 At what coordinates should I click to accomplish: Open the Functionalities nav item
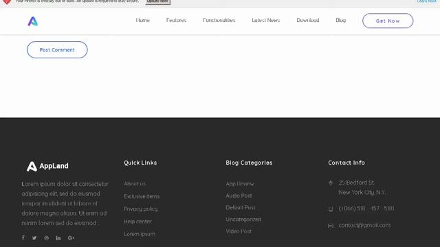219,20
